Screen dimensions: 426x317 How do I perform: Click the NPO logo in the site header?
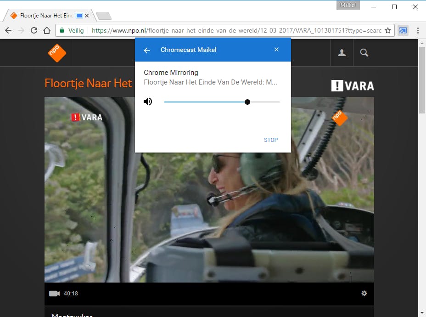pyautogui.click(x=57, y=53)
